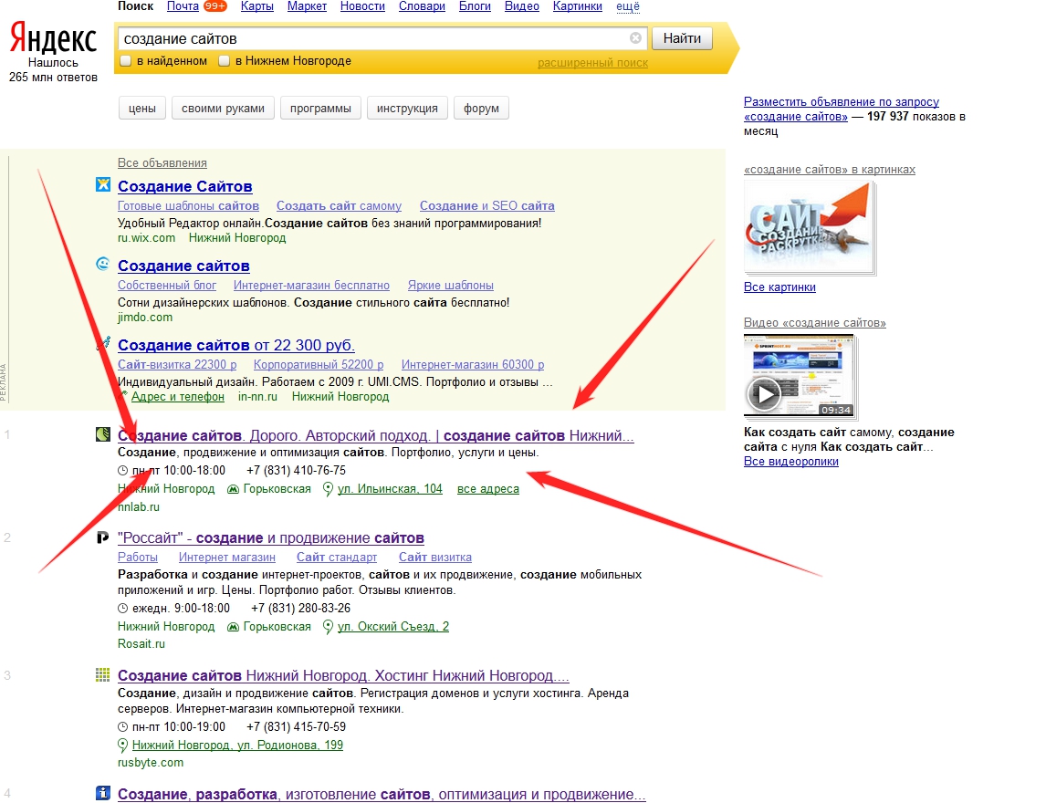Click the map pin icon by ул. Родионова, 199
This screenshot has width=1046, height=803.
[122, 746]
